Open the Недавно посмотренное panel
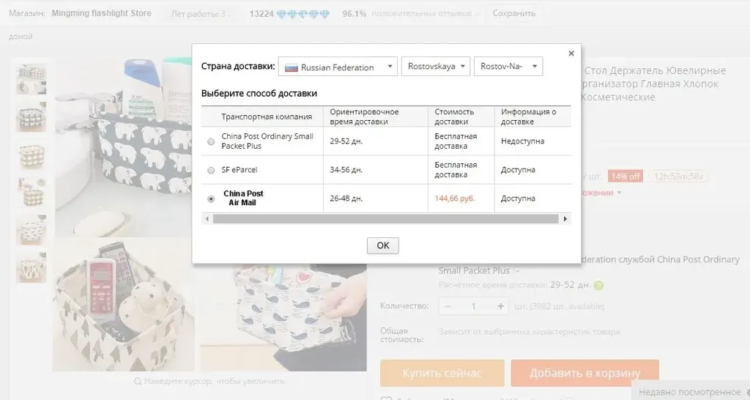Viewport: 750px width, 400px height. coord(691,392)
